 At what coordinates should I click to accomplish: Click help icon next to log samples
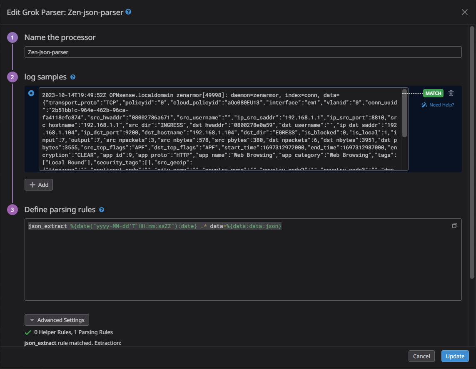(73, 77)
